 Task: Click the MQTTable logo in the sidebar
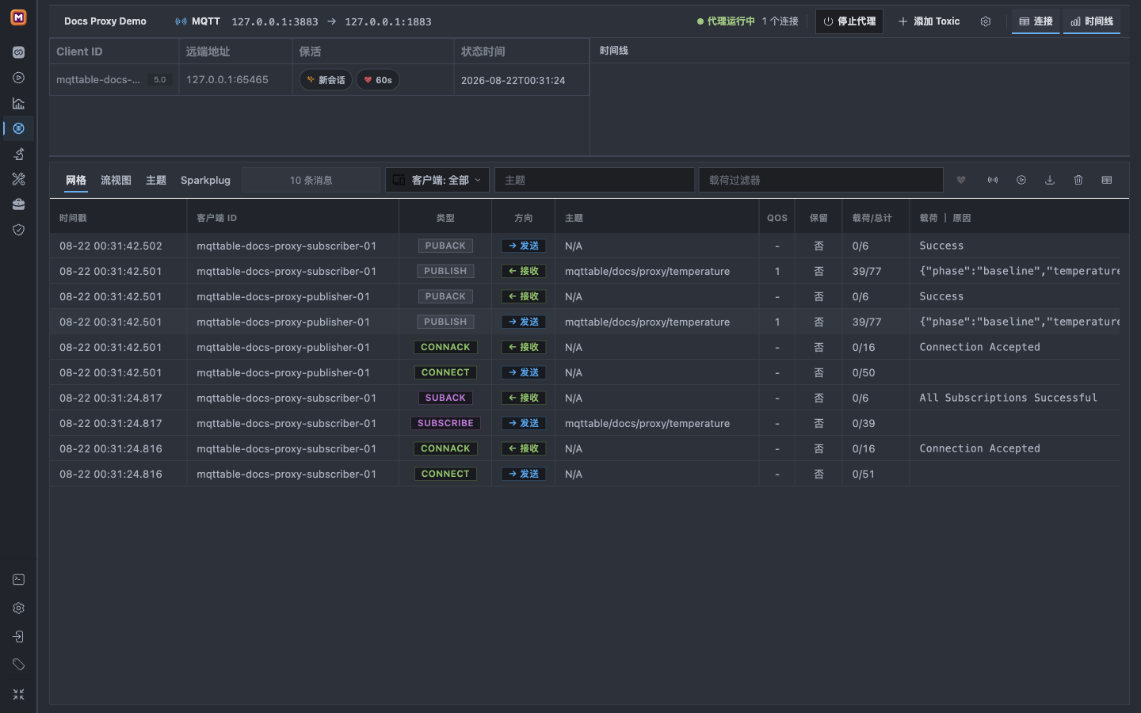coord(18,17)
